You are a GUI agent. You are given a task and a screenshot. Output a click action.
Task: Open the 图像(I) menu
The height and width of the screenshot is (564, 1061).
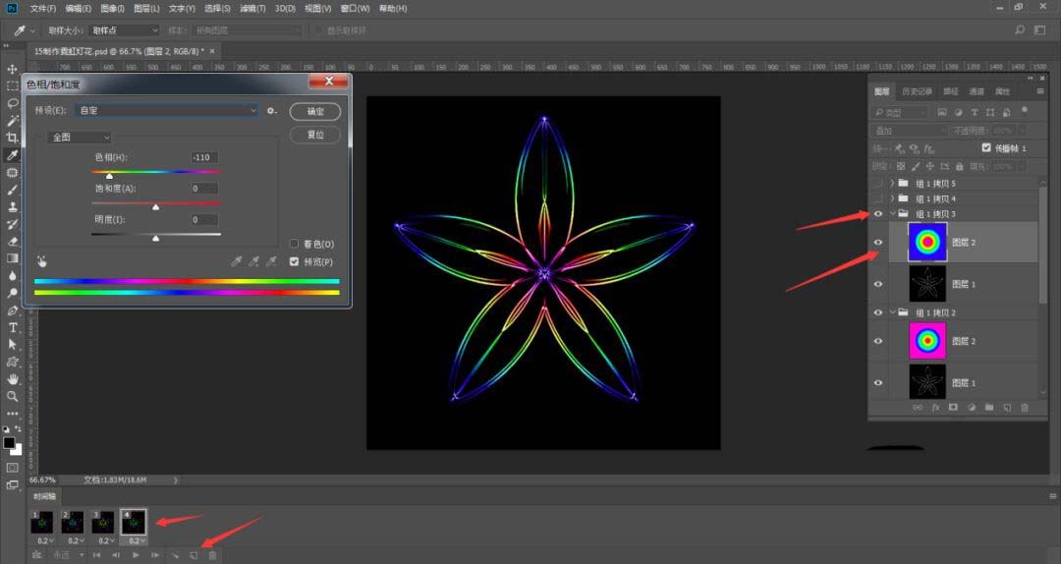point(112,8)
